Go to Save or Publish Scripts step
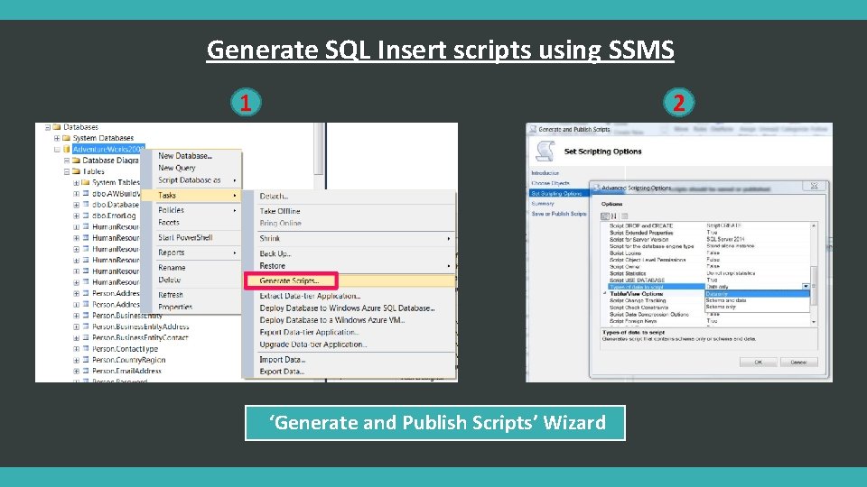 coord(559,214)
